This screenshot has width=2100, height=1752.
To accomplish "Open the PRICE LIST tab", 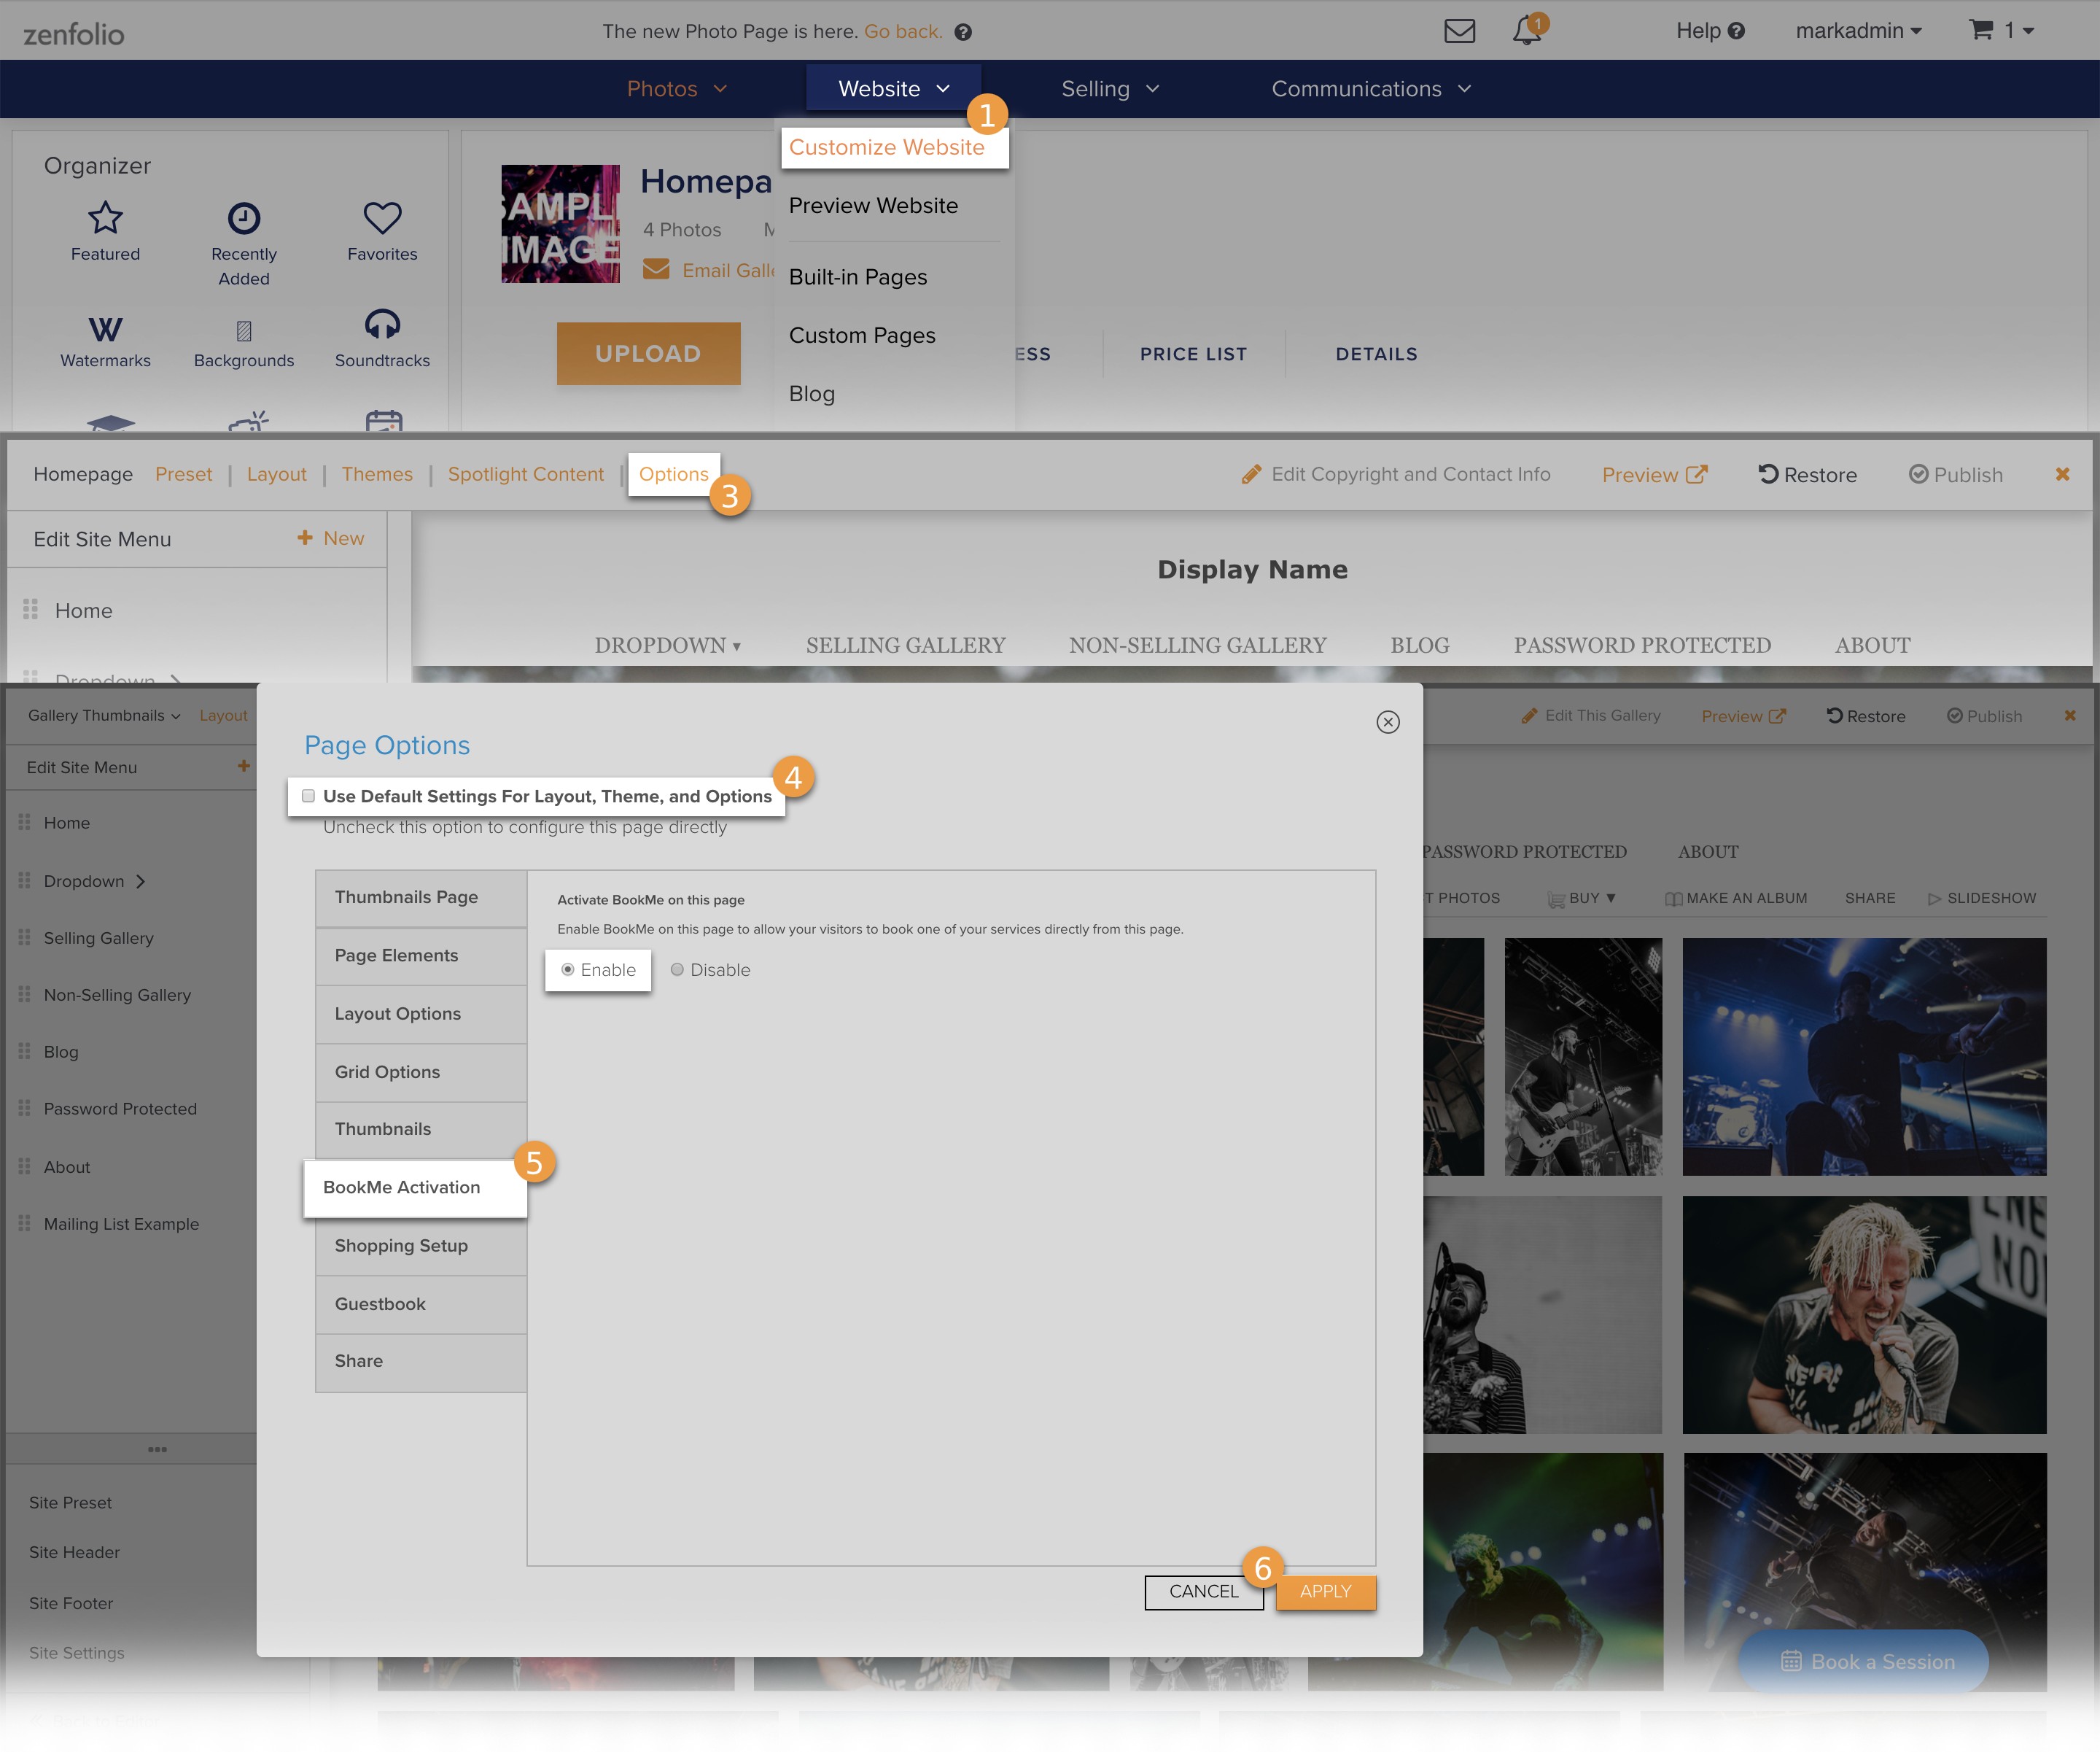I will pos(1193,354).
